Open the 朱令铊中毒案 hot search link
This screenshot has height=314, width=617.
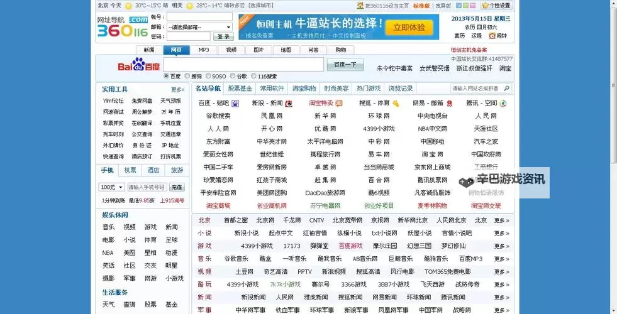coord(394,68)
